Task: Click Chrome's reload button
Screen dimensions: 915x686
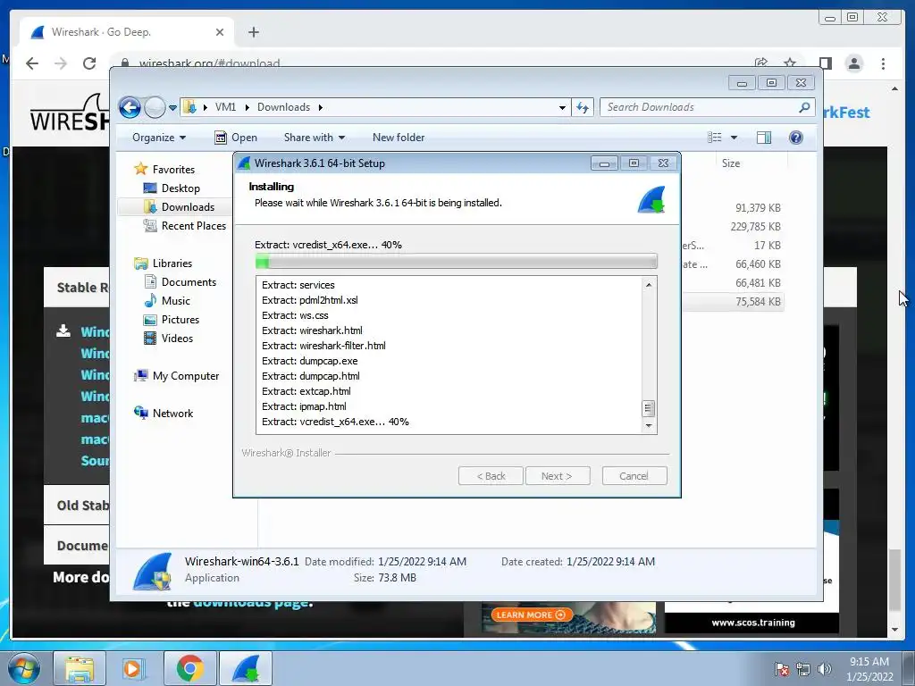Action: click(89, 63)
